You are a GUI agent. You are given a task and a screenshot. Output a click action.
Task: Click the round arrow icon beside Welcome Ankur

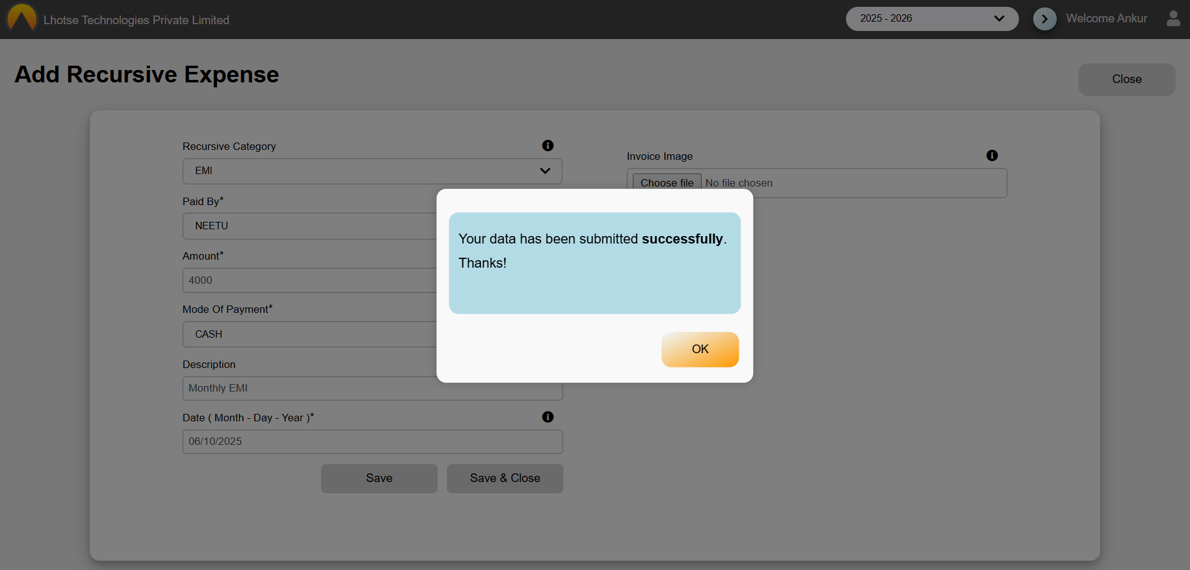click(x=1045, y=19)
